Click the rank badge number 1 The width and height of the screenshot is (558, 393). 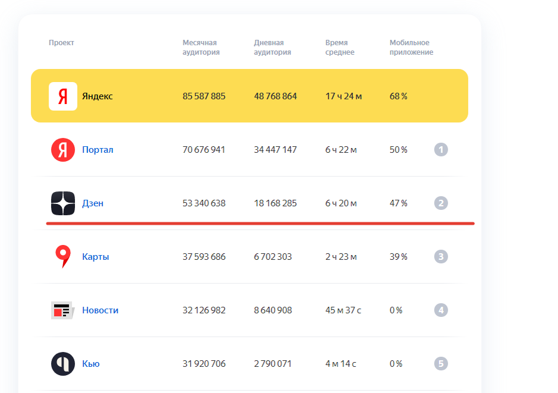440,150
